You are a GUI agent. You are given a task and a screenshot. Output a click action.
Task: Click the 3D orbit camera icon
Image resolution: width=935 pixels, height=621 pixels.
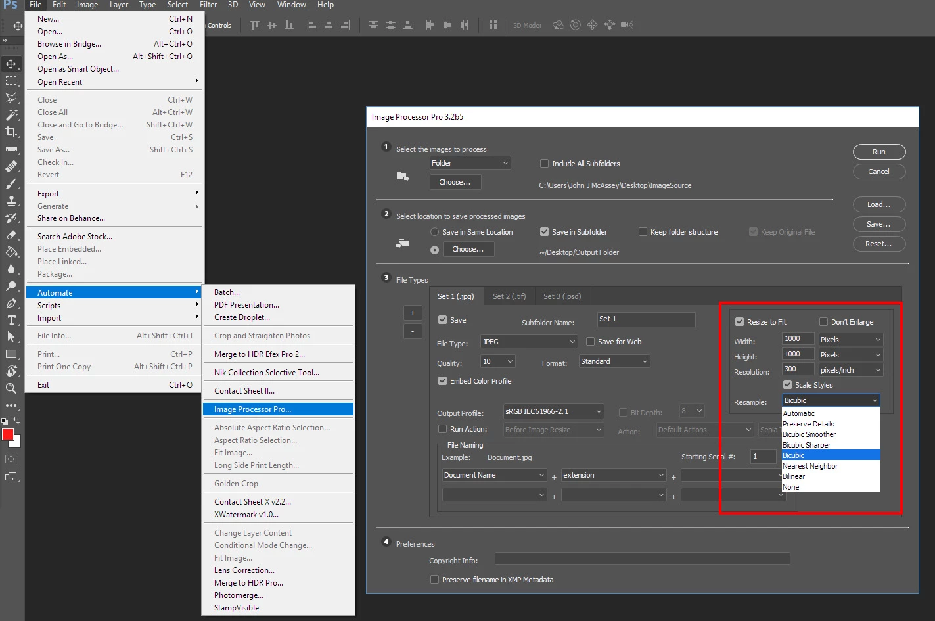(559, 25)
